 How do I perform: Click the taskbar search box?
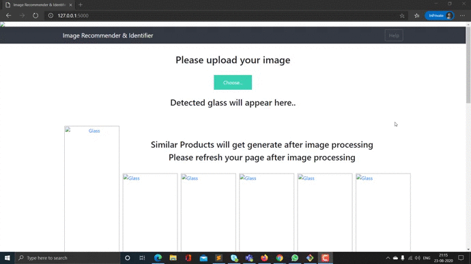[68, 258]
